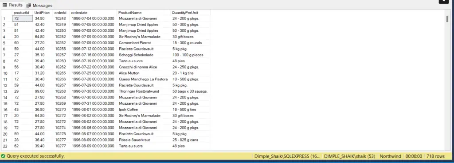The image size is (454, 163).
Task: Click ProductName cell Alice Mutton
Action: [143, 73]
